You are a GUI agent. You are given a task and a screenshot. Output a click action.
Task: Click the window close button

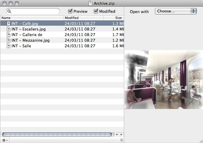(x=4, y=3)
